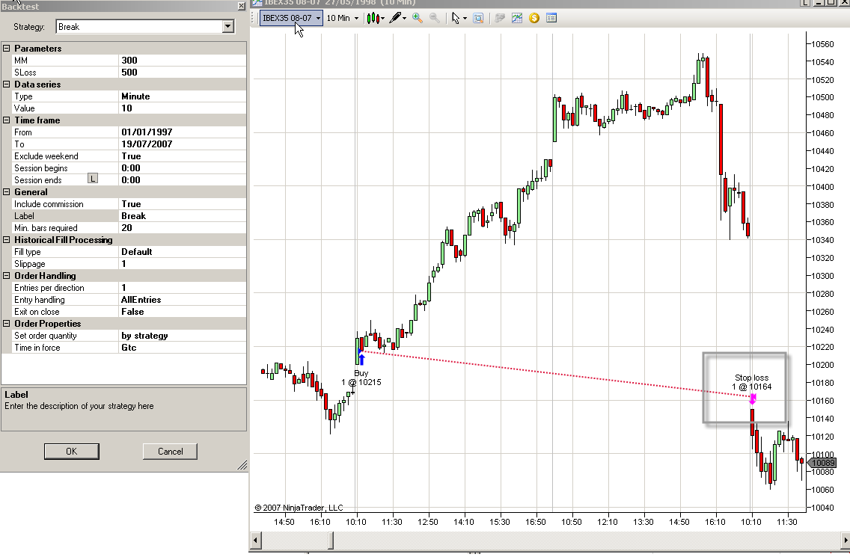Collapse the Historical Fill Processing section

[x=7, y=239]
